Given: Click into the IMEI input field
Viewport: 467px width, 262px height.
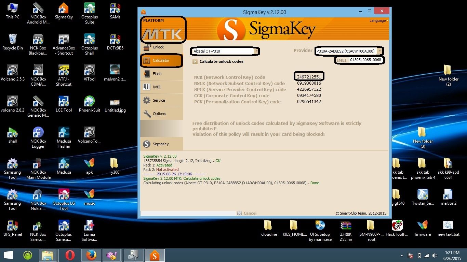Looking at the screenshot, I should [x=365, y=60].
